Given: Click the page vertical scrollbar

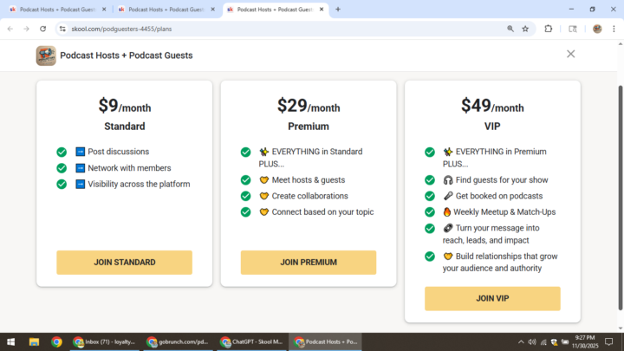Looking at the screenshot, I should pyautogui.click(x=621, y=198).
